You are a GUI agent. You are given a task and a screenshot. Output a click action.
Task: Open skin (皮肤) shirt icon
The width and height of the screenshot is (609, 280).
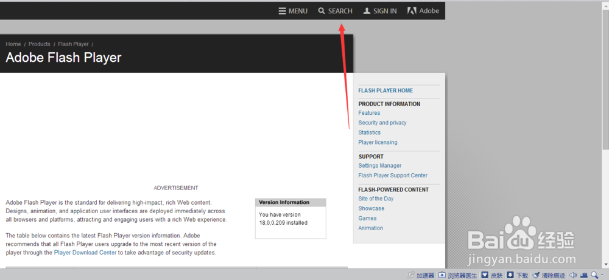[485, 275]
